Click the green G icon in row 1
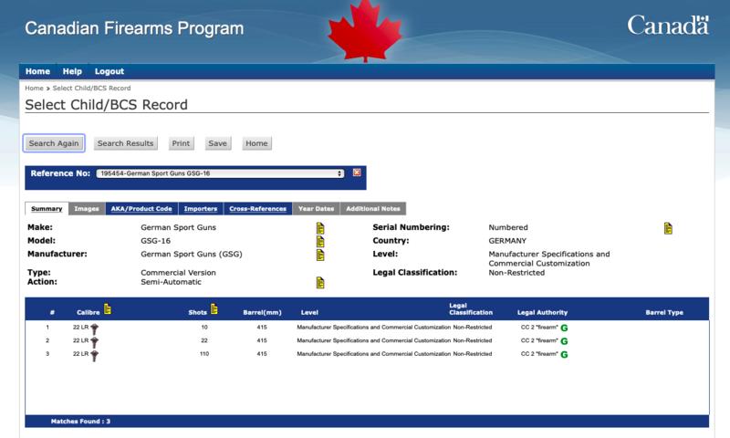 [x=564, y=328]
